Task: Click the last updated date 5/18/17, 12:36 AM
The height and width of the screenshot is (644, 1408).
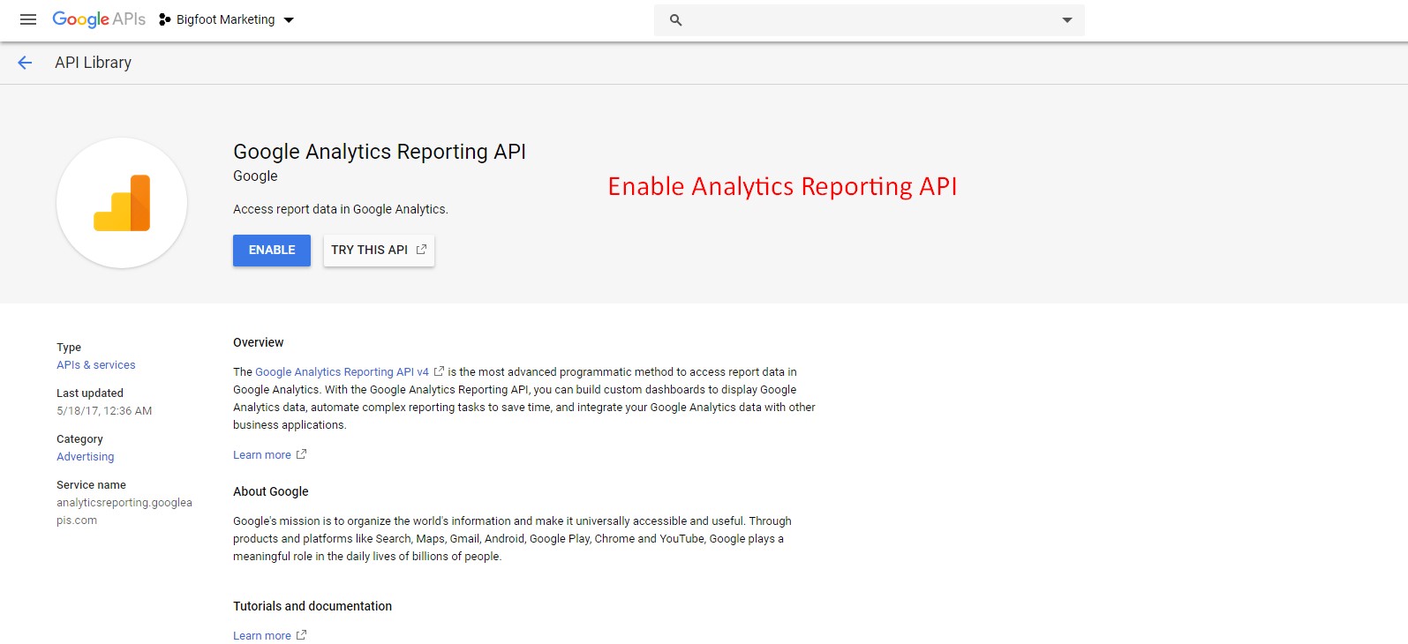Action: pyautogui.click(x=104, y=411)
